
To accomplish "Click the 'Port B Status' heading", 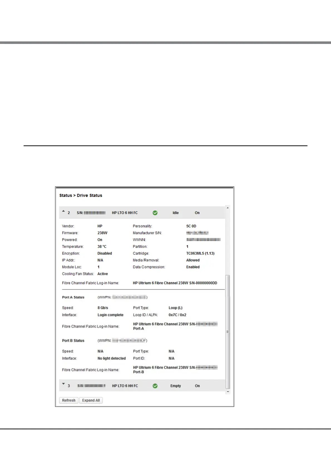I will [x=73, y=341].
